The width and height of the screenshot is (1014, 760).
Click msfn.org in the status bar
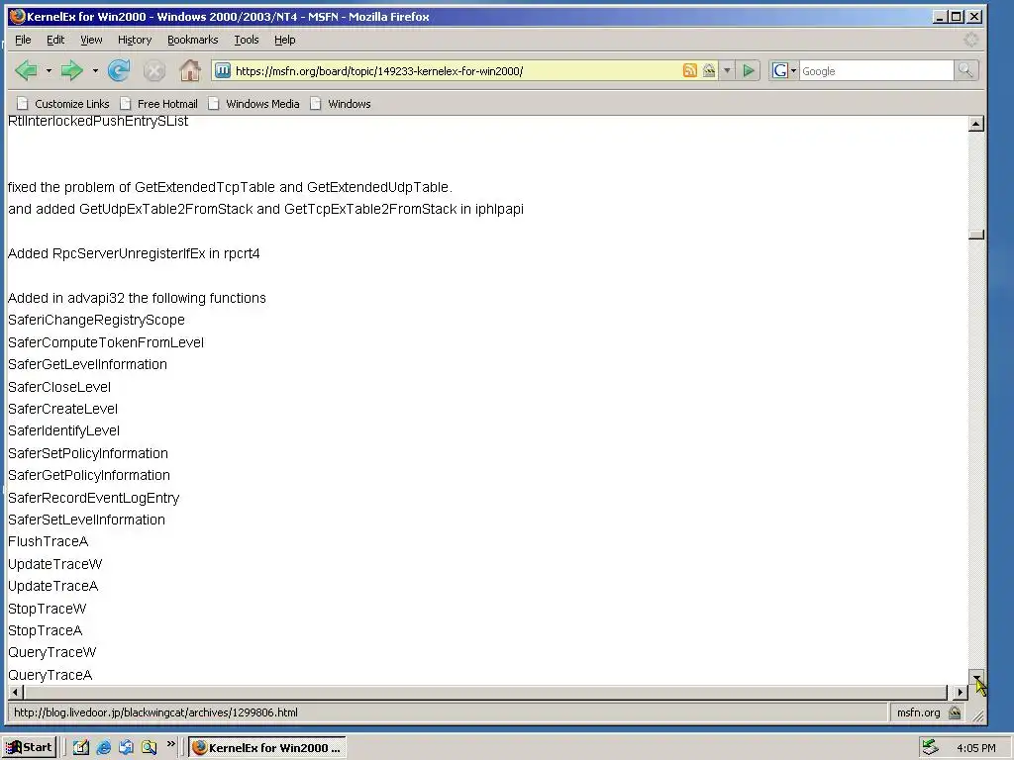pos(918,712)
